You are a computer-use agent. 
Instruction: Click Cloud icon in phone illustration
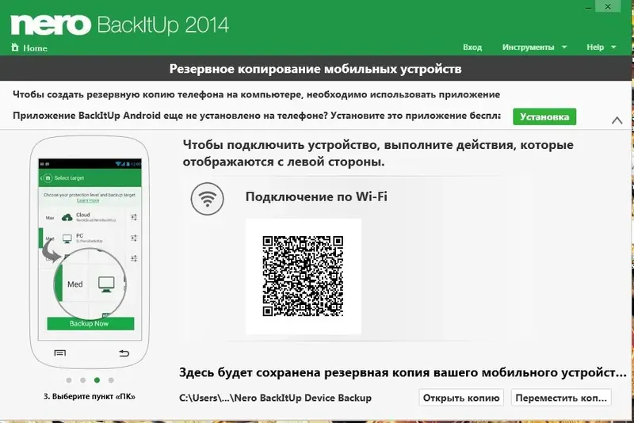(x=67, y=217)
